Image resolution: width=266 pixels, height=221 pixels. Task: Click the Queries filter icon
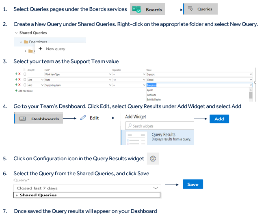[x=190, y=9]
